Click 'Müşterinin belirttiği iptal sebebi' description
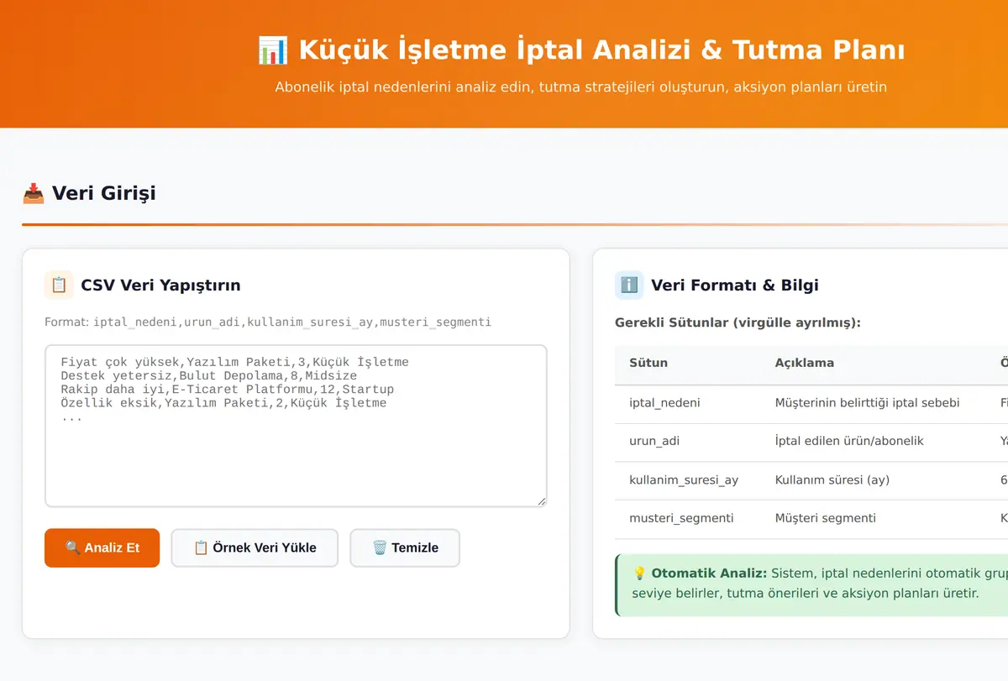This screenshot has height=681, width=1008. 867,402
